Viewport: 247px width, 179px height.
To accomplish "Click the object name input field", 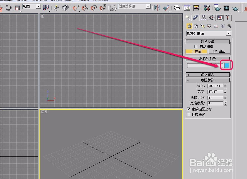I will (205, 65).
